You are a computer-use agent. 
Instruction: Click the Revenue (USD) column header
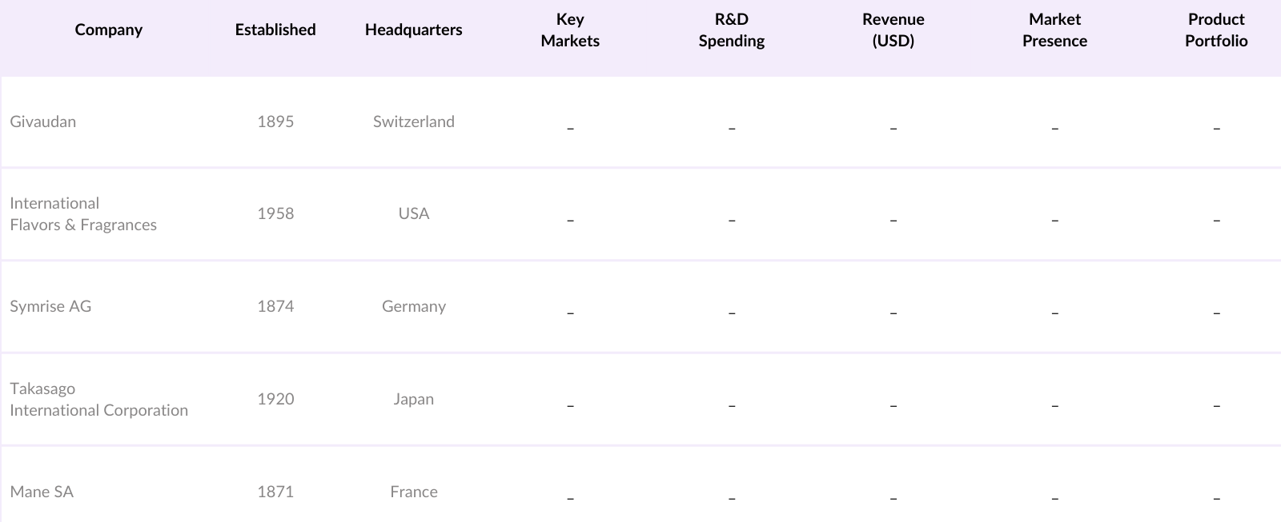893,30
